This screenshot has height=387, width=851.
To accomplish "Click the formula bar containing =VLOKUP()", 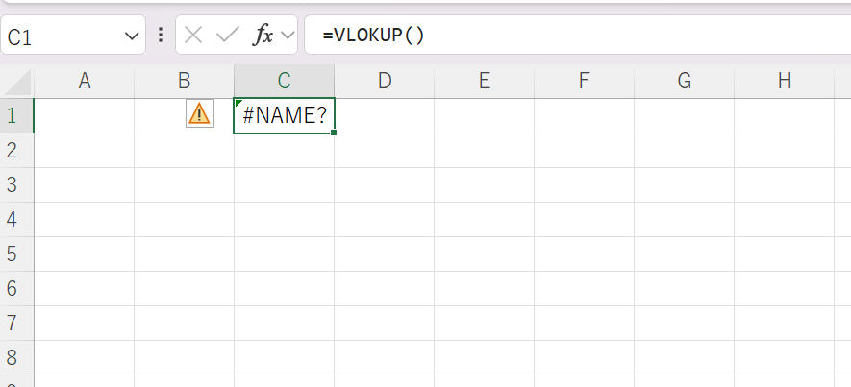I will click(x=578, y=36).
